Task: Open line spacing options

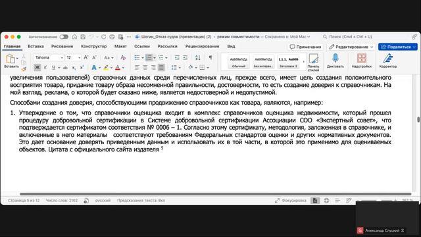Action: pyautogui.click(x=176, y=67)
